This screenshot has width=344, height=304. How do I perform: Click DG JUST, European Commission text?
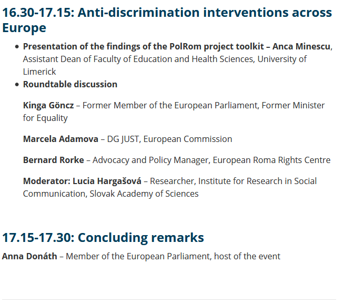(x=169, y=139)
